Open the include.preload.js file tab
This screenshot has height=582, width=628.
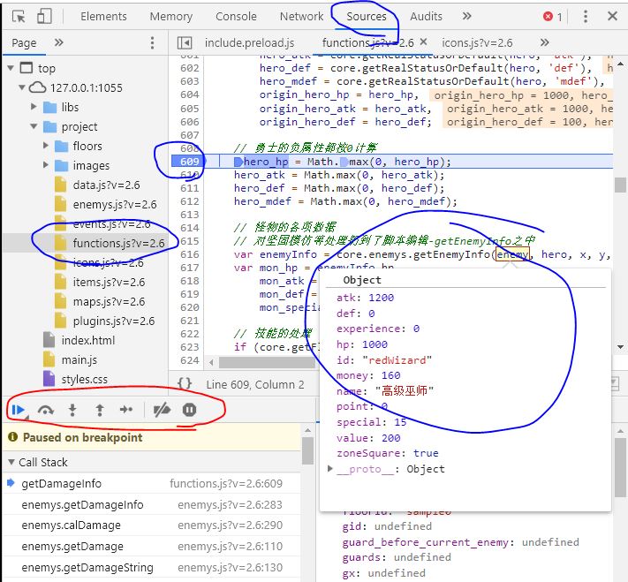click(x=249, y=42)
